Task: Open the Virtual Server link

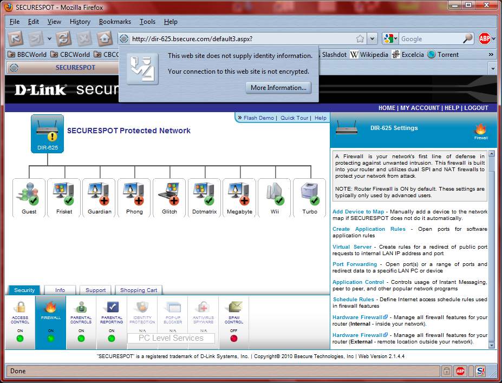Action: 352,247
